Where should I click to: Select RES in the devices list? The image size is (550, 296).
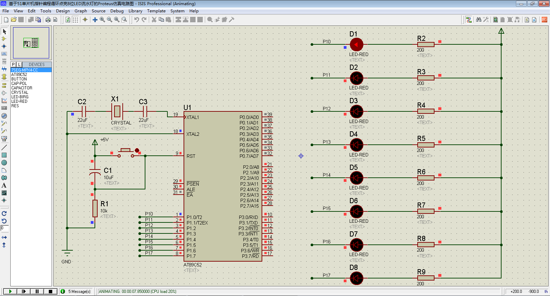click(x=31, y=106)
